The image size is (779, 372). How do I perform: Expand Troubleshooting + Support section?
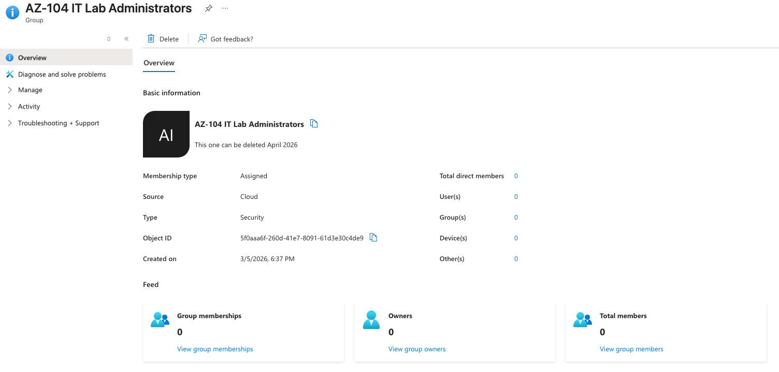coord(10,123)
